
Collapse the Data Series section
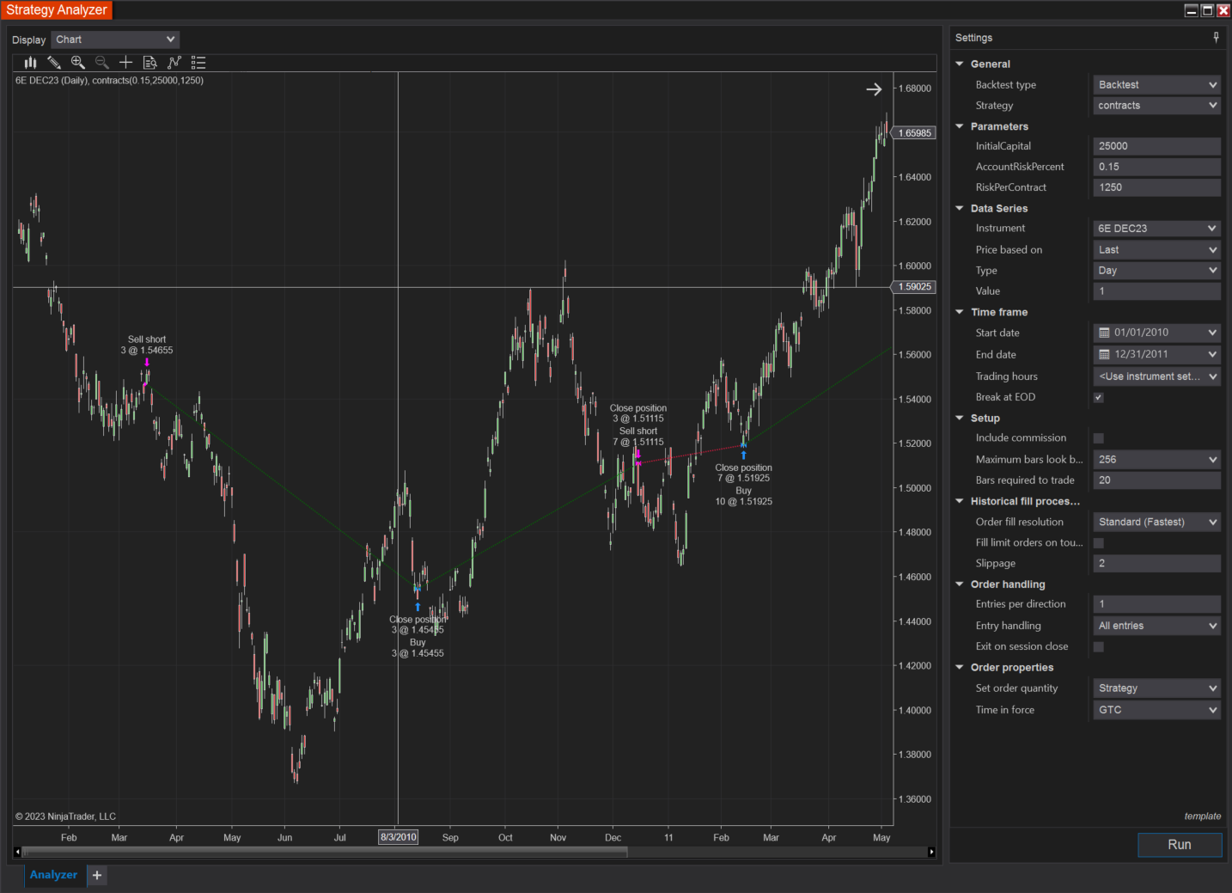(960, 208)
